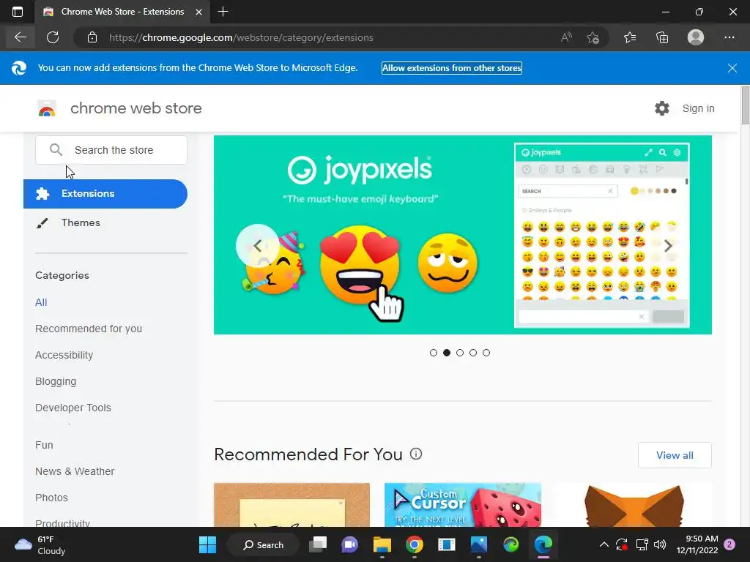Screen dimensions: 750x562
Task: Select the third carousel dot
Action: pos(460,353)
